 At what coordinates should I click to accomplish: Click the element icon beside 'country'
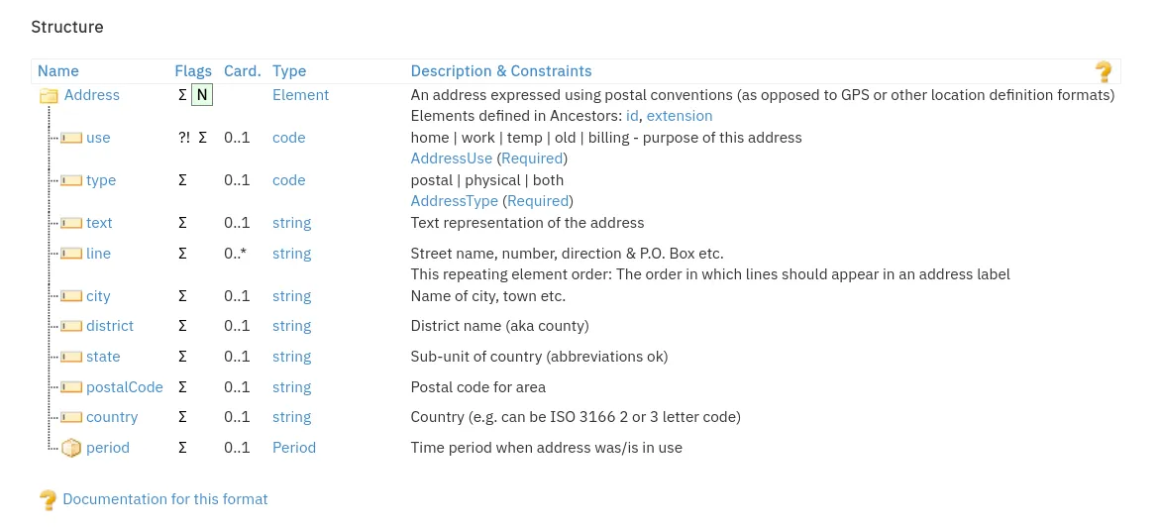click(x=70, y=417)
